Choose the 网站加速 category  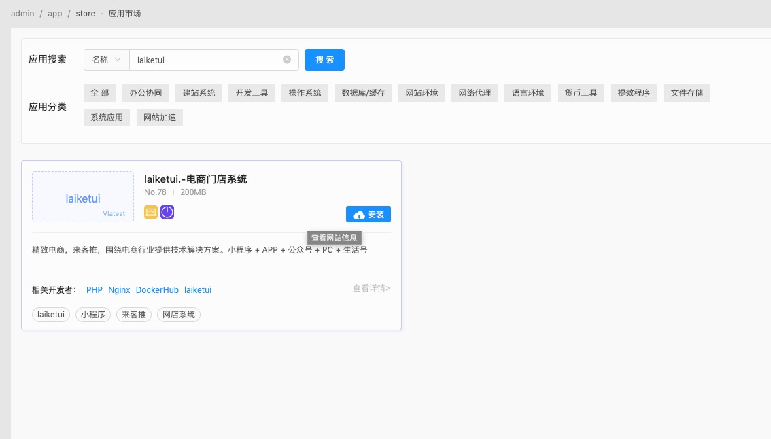pos(160,118)
